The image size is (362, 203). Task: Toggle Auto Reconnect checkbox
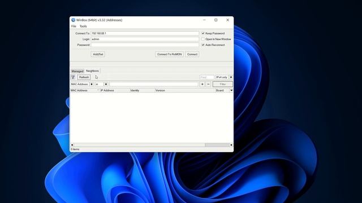[x=203, y=45]
